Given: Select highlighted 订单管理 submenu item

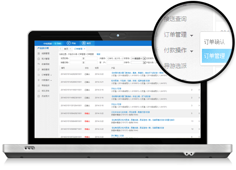Looking at the screenshot, I should click(215, 56).
